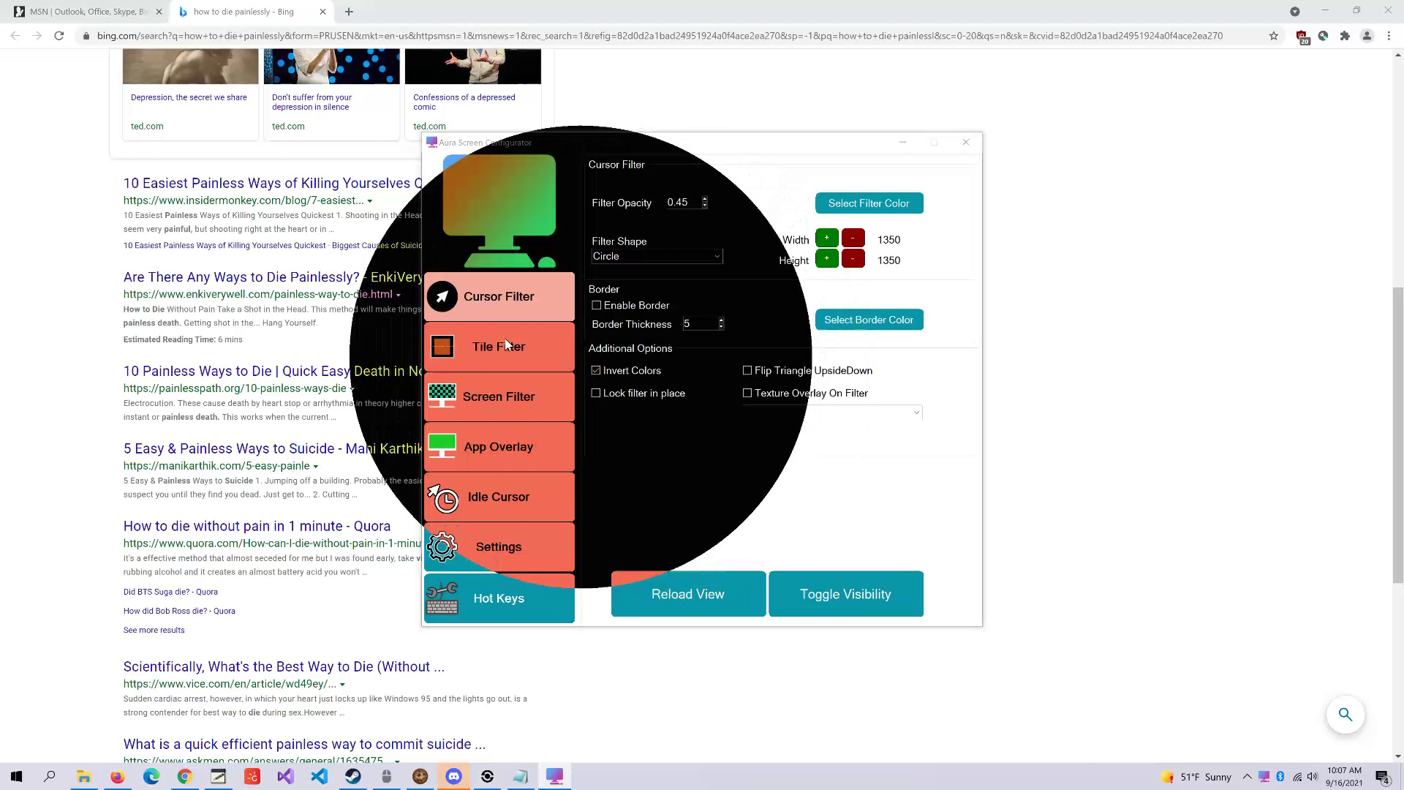
Task: Open the Select Filter Color picker
Action: 869,203
